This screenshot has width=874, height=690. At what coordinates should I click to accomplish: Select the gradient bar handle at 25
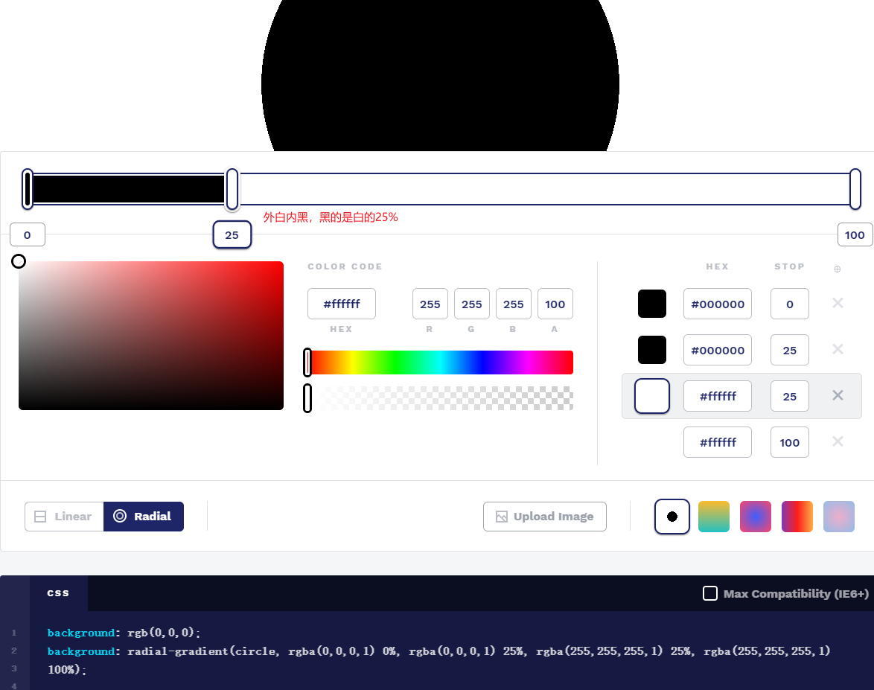(x=232, y=190)
